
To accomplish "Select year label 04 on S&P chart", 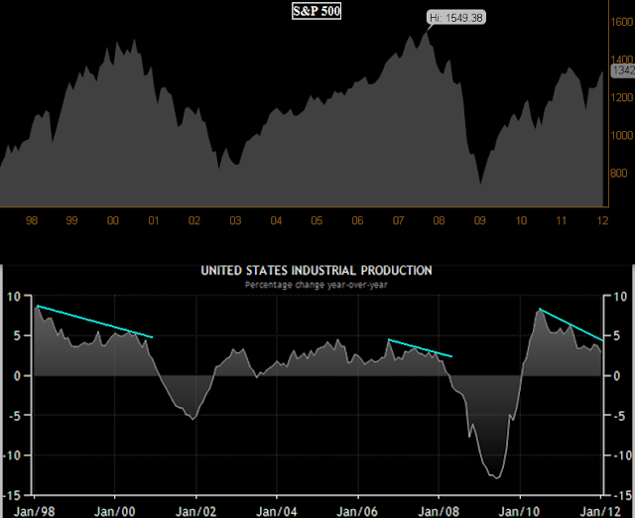I will (x=276, y=220).
